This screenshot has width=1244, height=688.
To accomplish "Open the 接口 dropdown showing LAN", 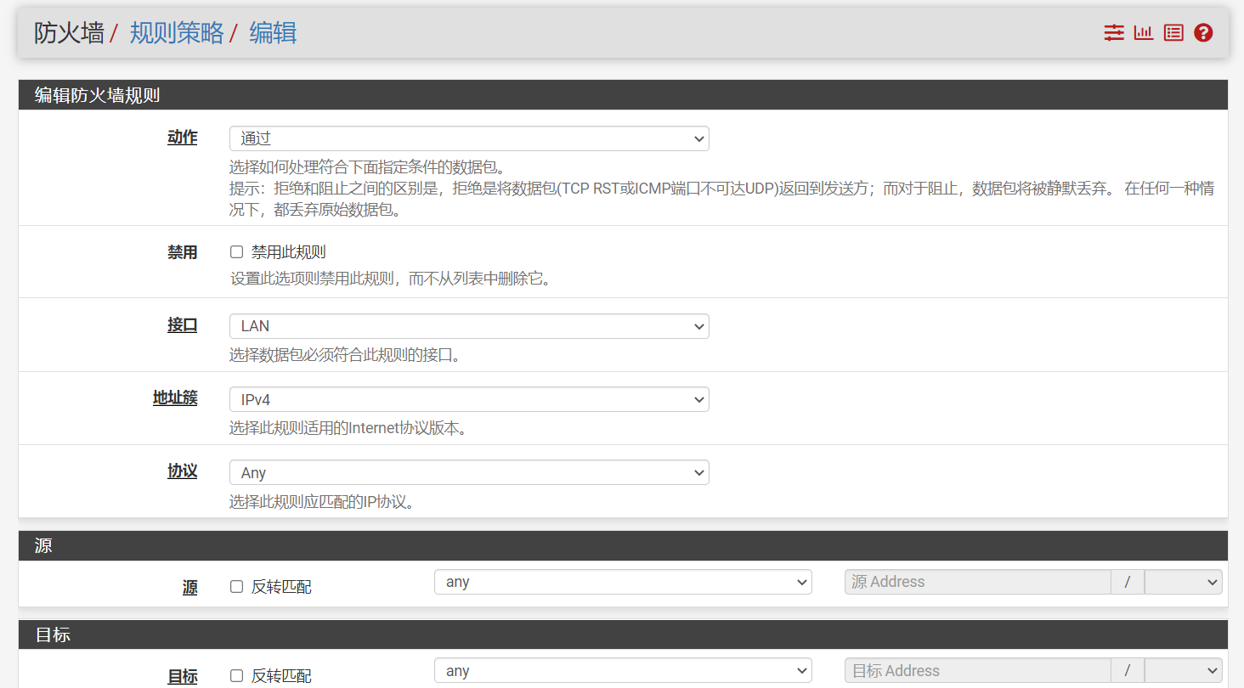I will tap(469, 326).
